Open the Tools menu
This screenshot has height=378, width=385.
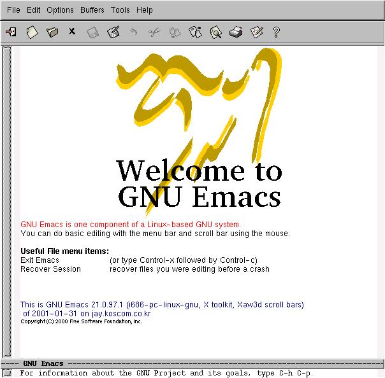point(120,10)
